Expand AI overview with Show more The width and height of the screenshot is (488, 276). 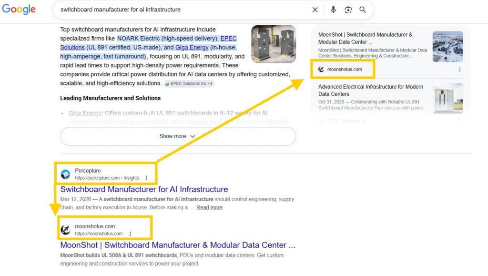[x=178, y=136]
